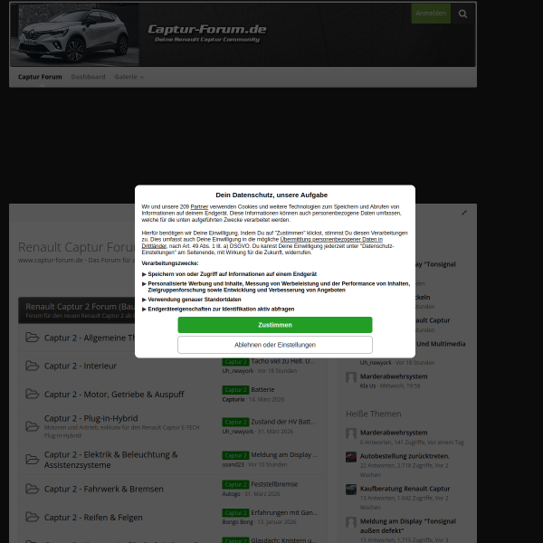This screenshot has width=543, height=543.
Task: Open Meldung am Display "Tonsignal außen defekt" hot topic
Action: pos(408,526)
